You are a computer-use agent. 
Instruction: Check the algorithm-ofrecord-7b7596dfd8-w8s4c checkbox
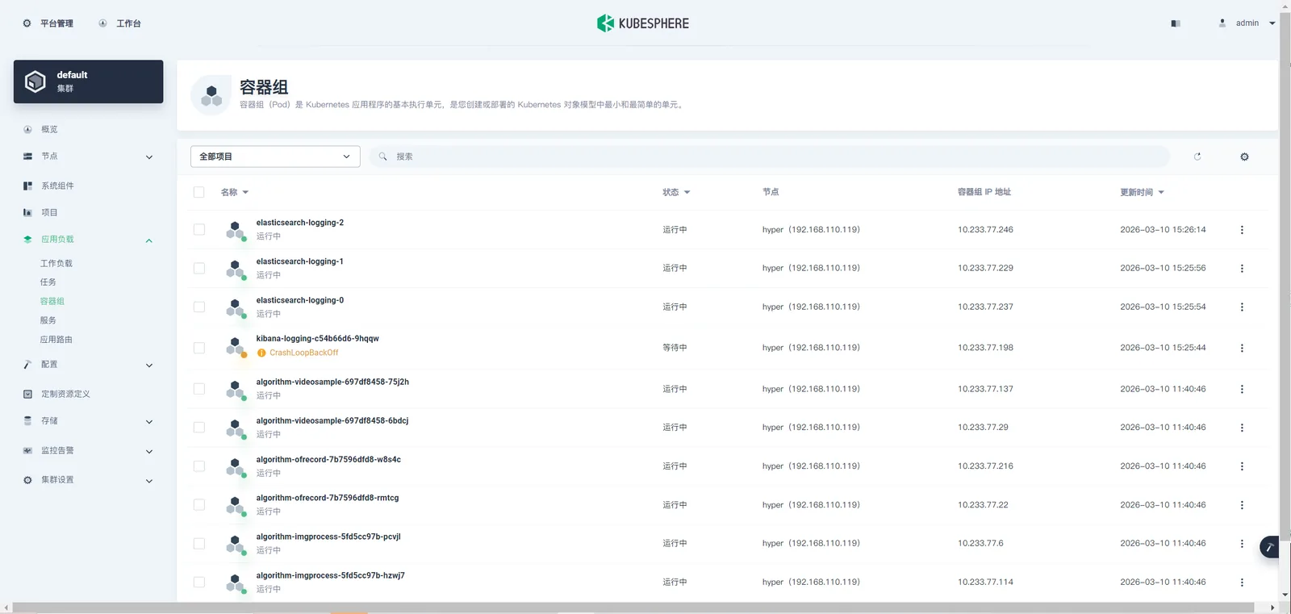click(x=199, y=466)
